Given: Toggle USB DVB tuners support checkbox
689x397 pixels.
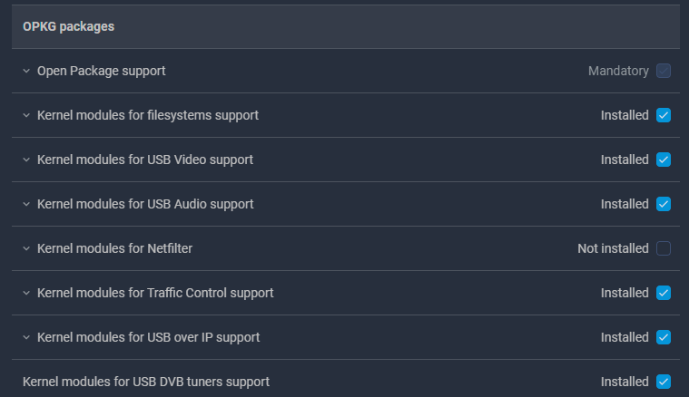Looking at the screenshot, I should tap(664, 382).
